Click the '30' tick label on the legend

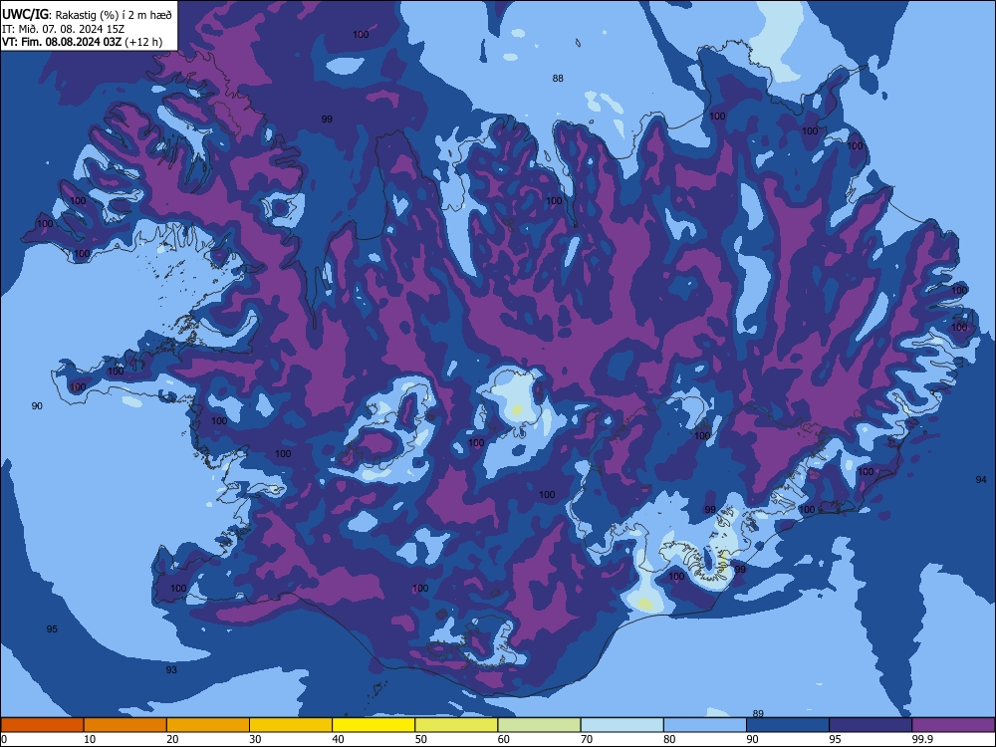(x=255, y=739)
